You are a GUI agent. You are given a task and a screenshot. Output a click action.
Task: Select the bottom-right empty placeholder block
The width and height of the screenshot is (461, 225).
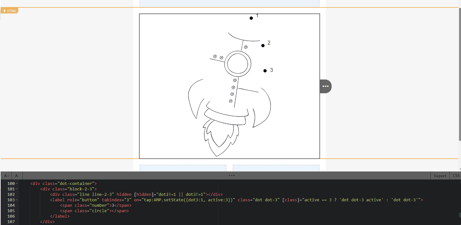(x=276, y=168)
